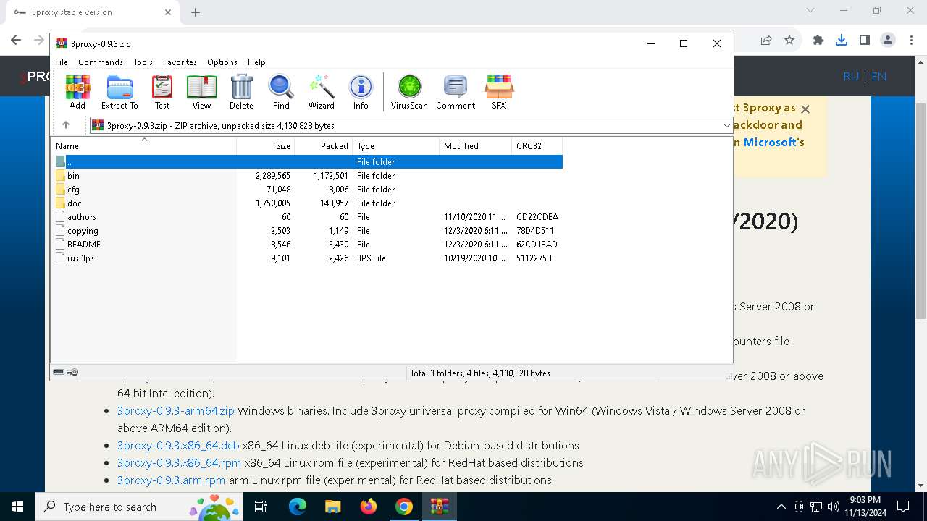The height and width of the screenshot is (521, 927).
Task: Bookmark this page with star icon
Action: point(789,41)
